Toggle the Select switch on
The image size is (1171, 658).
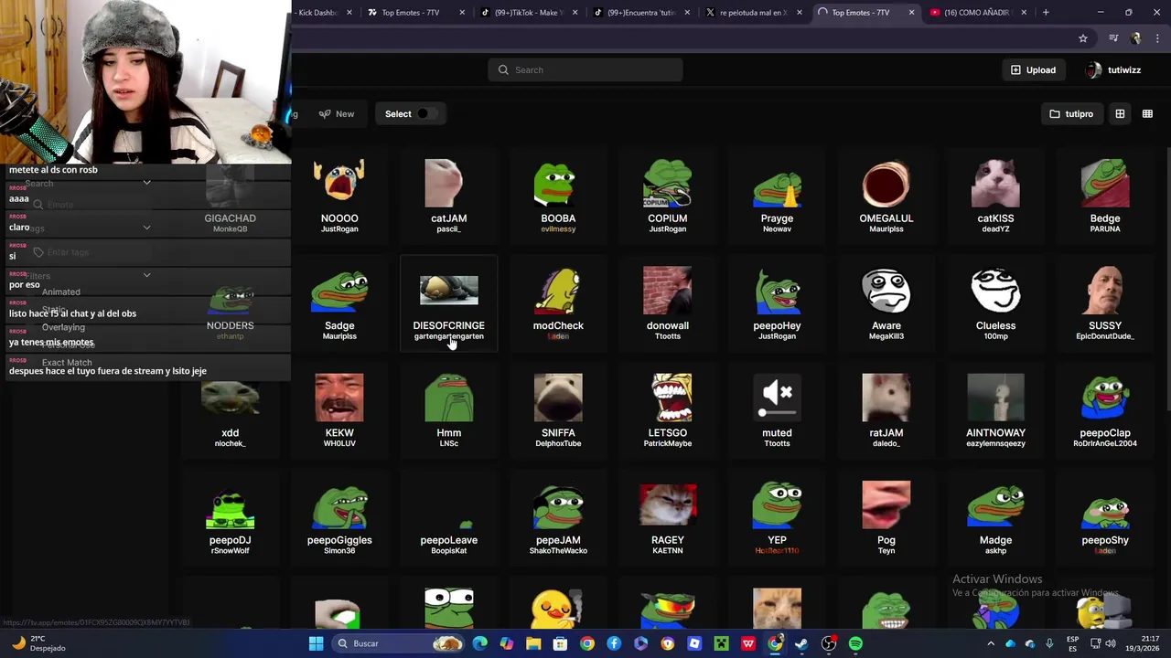tap(426, 114)
